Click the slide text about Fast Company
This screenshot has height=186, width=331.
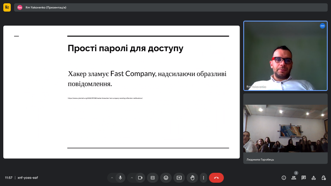tap(147, 79)
